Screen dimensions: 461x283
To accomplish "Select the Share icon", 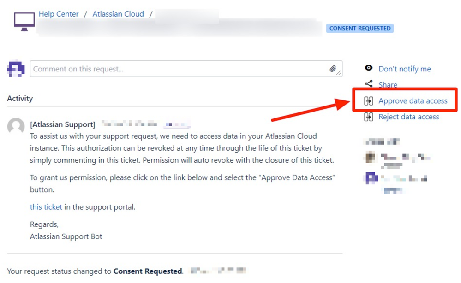I will click(x=368, y=84).
